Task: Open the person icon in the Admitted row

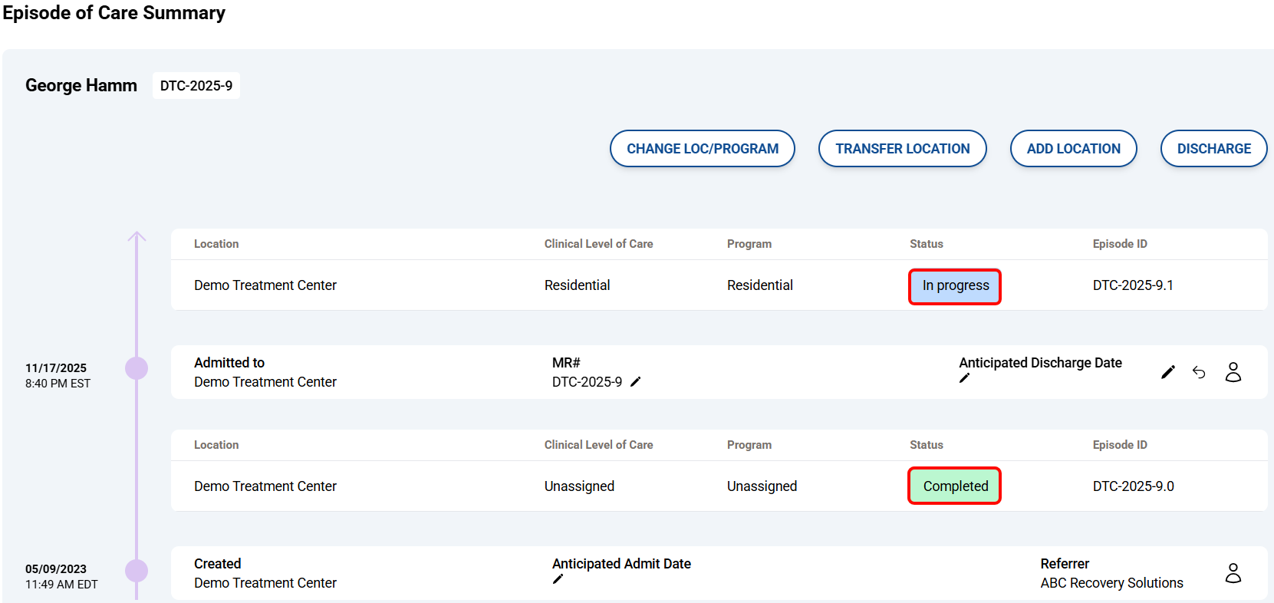Action: point(1233,372)
